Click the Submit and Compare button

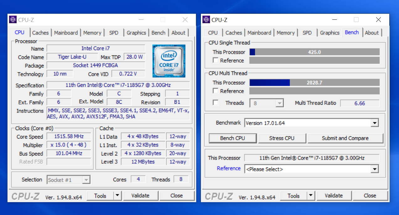pyautogui.click(x=345, y=138)
